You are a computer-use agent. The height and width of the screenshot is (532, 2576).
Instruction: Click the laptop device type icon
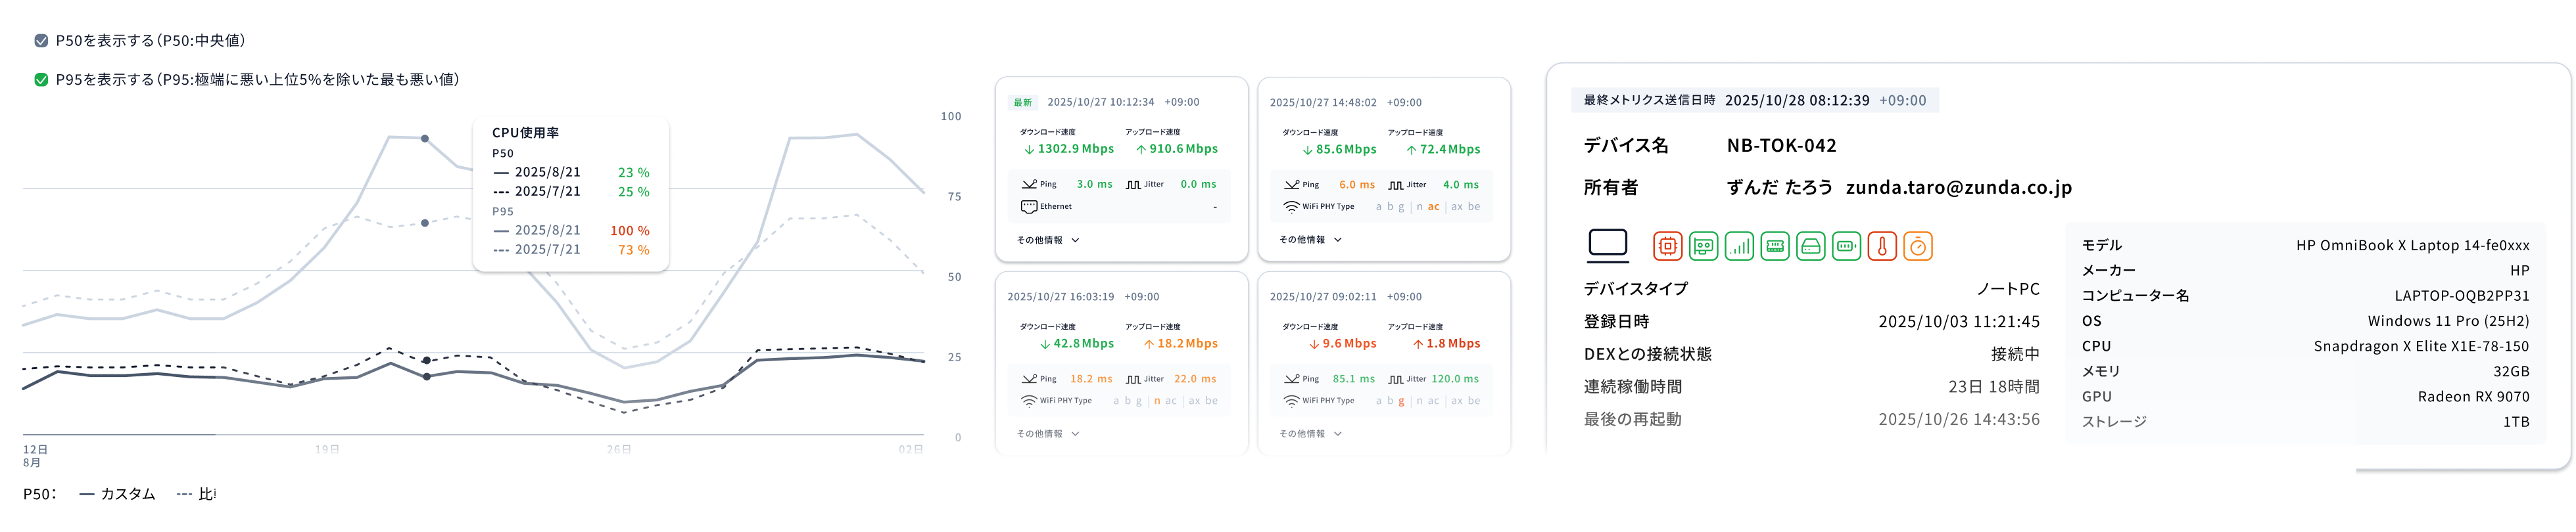click(1608, 244)
